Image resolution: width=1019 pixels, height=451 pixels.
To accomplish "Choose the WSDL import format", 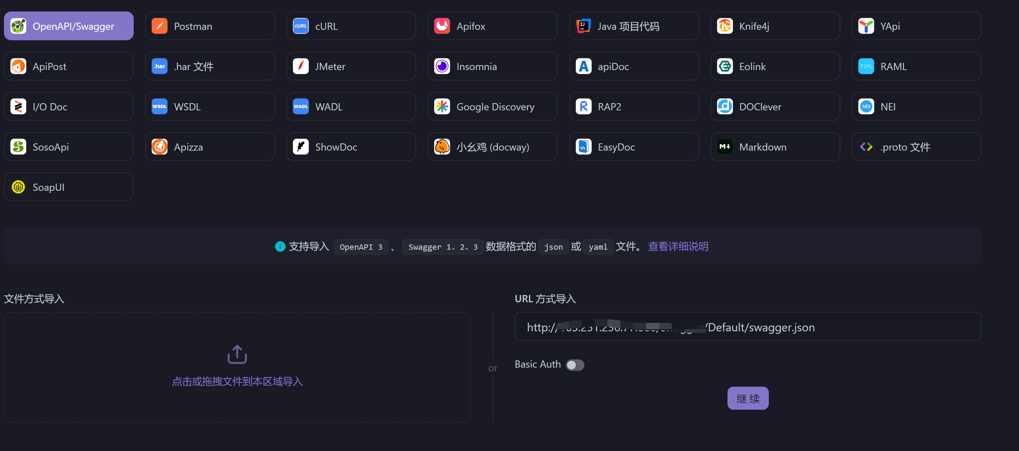I will point(210,106).
